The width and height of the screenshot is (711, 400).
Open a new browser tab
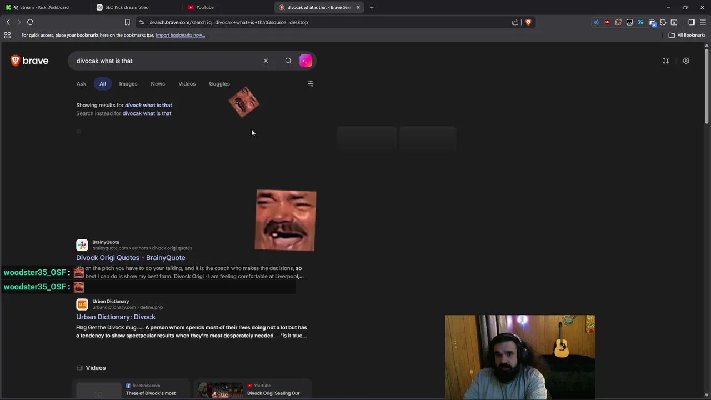coord(372,7)
